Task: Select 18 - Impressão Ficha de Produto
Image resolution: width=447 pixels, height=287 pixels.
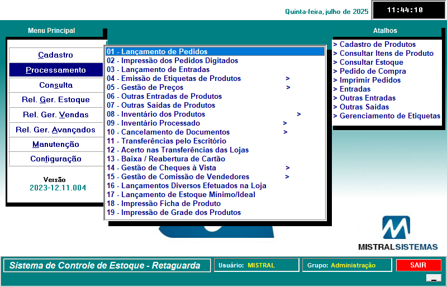Action: tap(164, 204)
